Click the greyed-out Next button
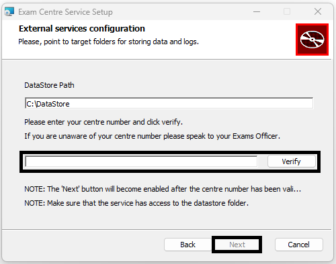 (x=237, y=245)
